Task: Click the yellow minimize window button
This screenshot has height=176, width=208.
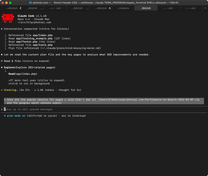Action: point(7,3)
